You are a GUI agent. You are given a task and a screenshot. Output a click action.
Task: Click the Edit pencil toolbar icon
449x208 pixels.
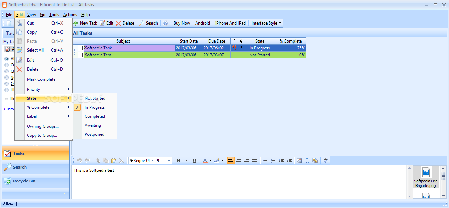[102, 23]
